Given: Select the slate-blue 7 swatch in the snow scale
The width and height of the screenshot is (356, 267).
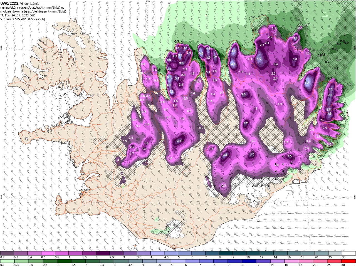Looking at the screenshot, I should click(212, 253).
